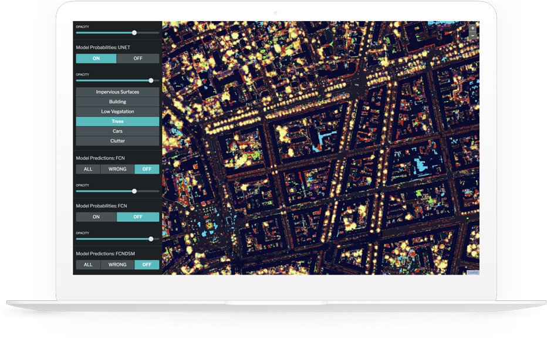Show WRONG Model Predictions: FCNDSM

117,265
